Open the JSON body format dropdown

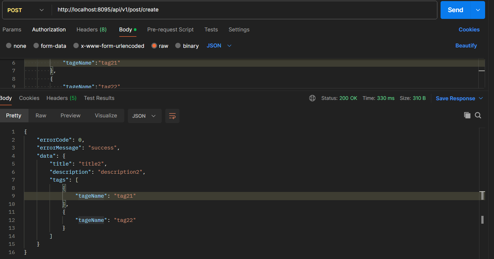219,46
